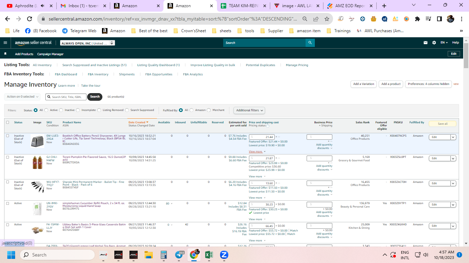Select the Search Suppressed status radio button

(127, 110)
